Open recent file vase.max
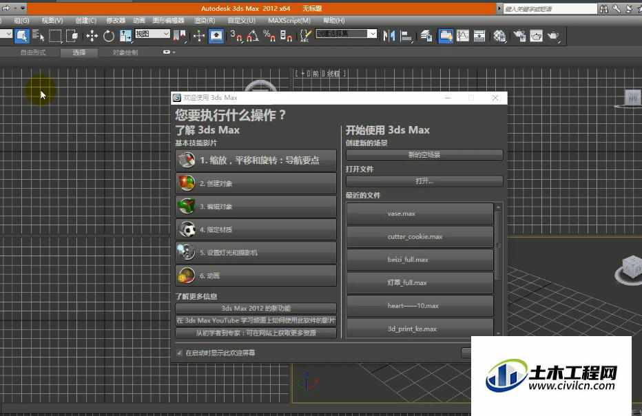The image size is (642, 416). 420,214
